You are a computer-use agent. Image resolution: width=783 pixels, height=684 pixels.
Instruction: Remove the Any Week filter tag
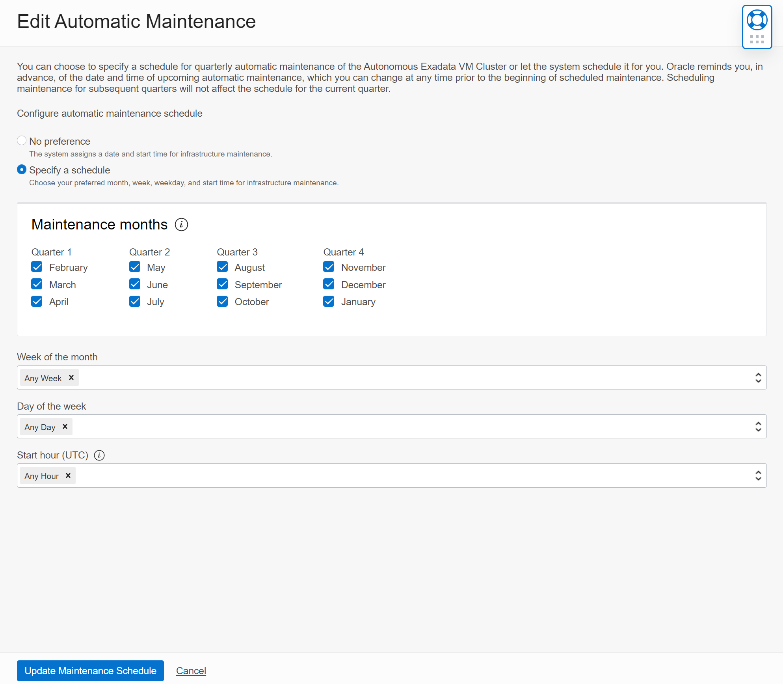coord(71,377)
